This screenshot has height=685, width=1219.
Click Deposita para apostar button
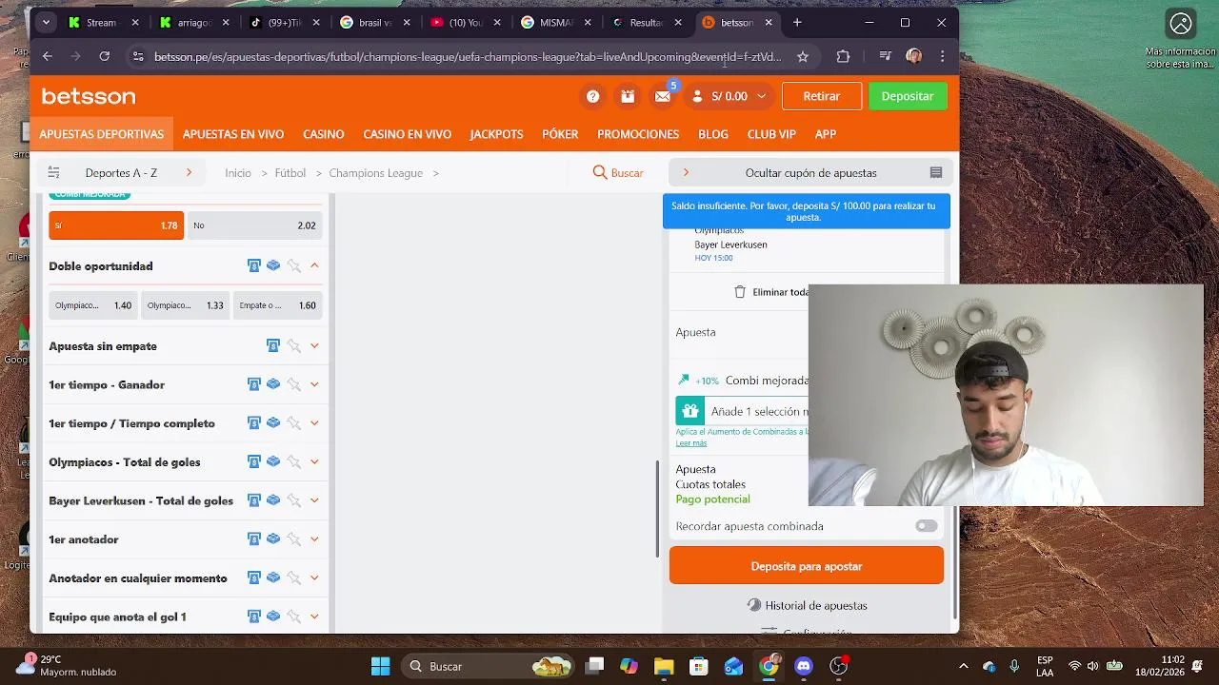(807, 566)
